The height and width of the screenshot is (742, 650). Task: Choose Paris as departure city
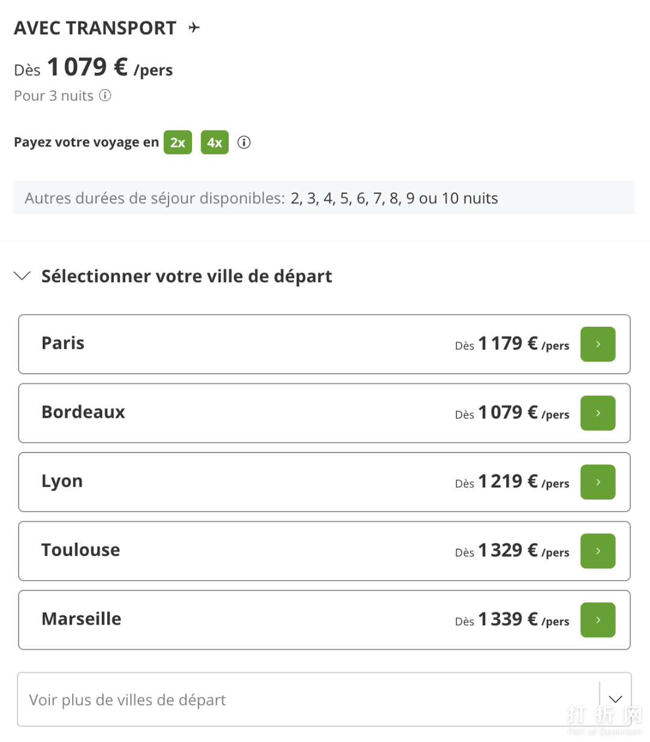click(241, 344)
